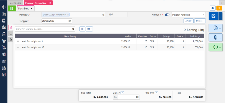Close the Data Baru tab
Screen dimensions: 225x103
pyautogui.click(x=31, y=9)
